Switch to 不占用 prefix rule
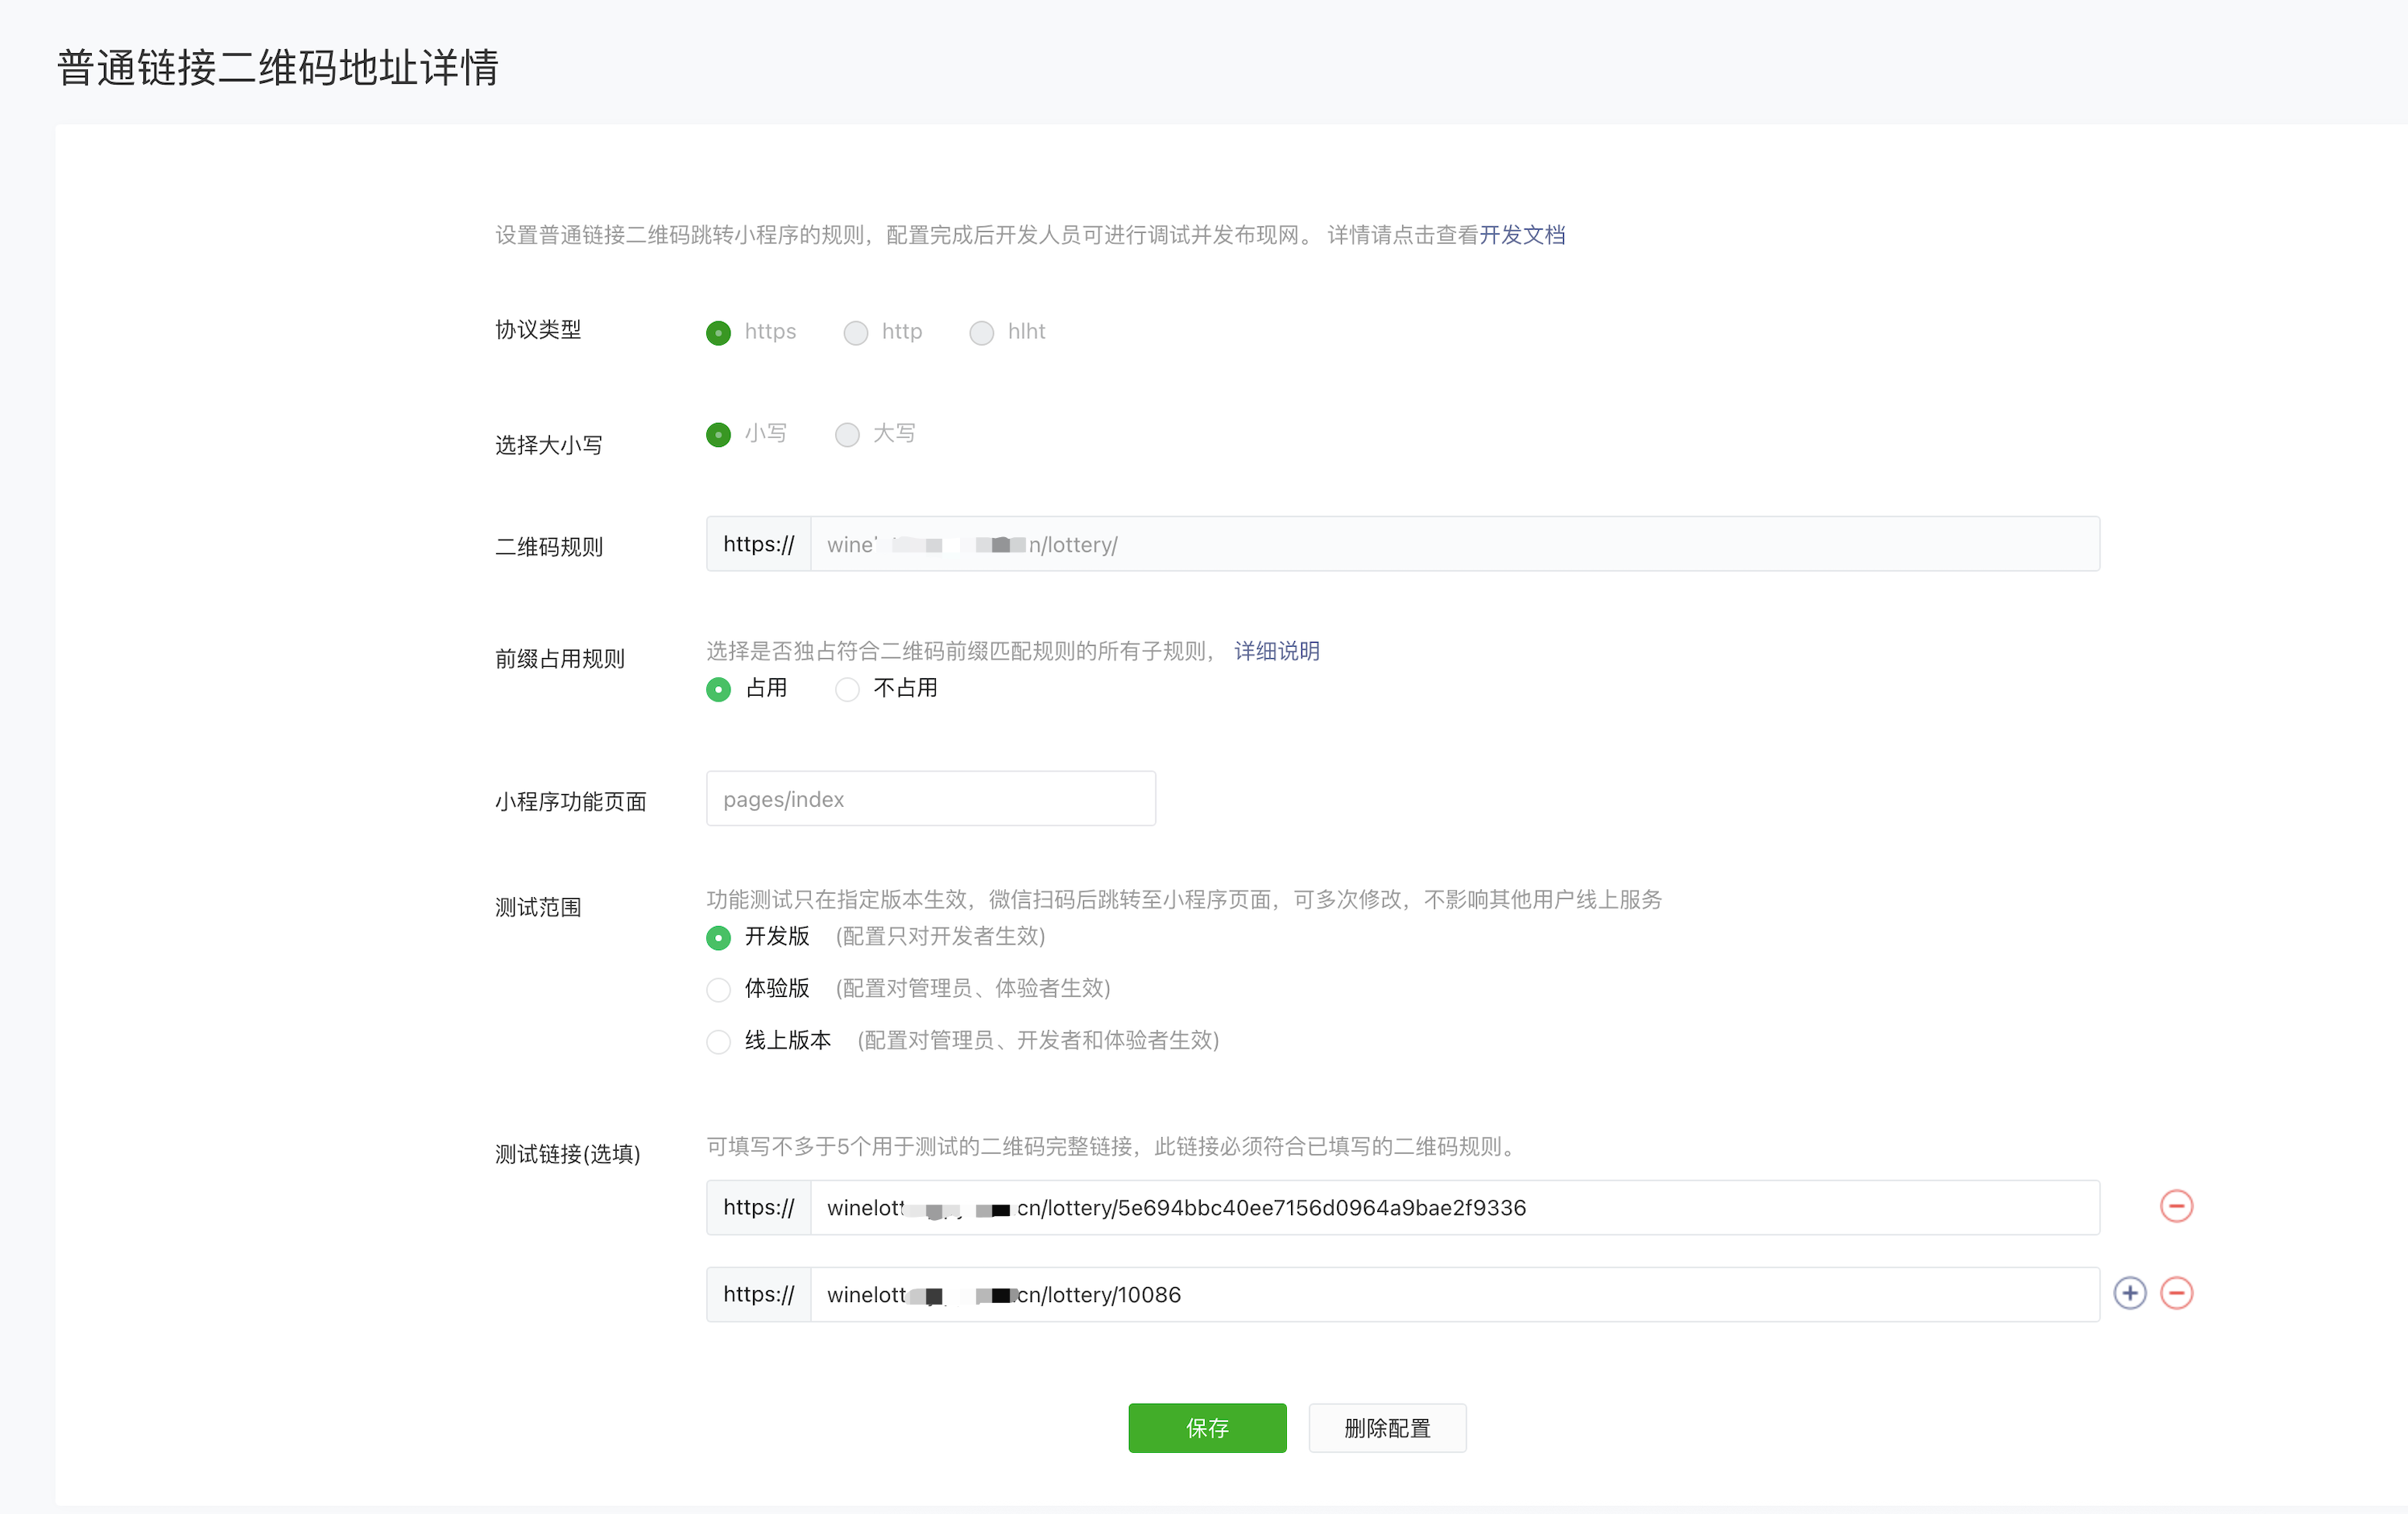The width and height of the screenshot is (2408, 1514). click(x=847, y=689)
